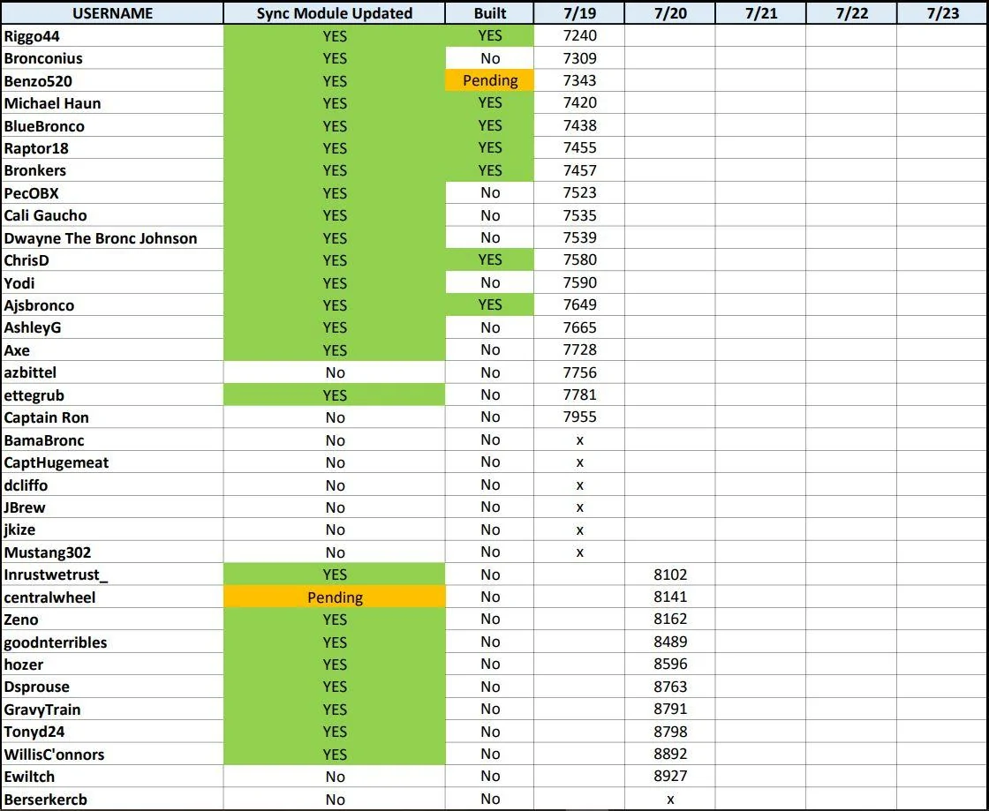Viewport: 989px width, 811px height.
Task: Click value 7438 in the BlueBronco row
Action: [x=579, y=125]
